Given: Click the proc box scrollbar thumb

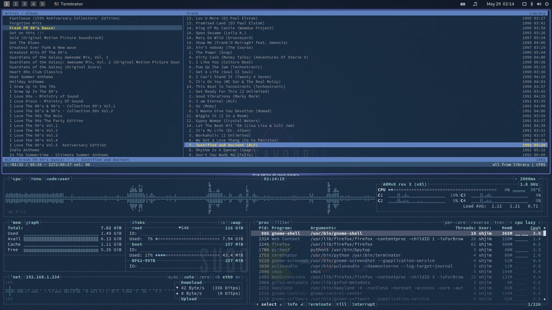Looking at the screenshot, I should tap(545, 233).
